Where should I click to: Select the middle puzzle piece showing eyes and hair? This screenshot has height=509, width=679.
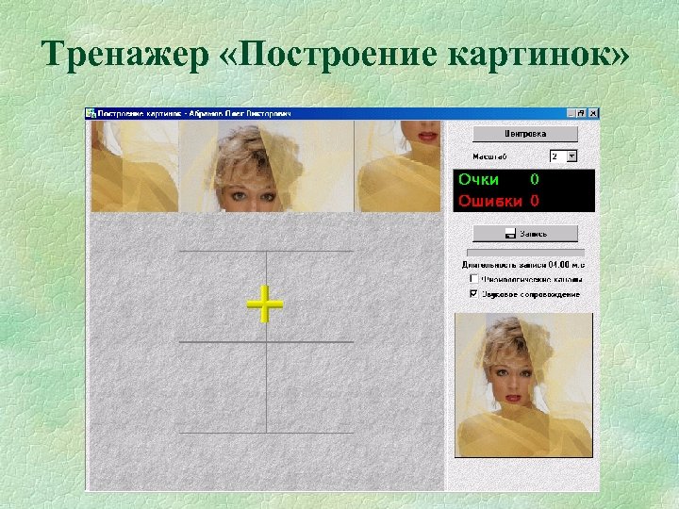tap(266, 166)
